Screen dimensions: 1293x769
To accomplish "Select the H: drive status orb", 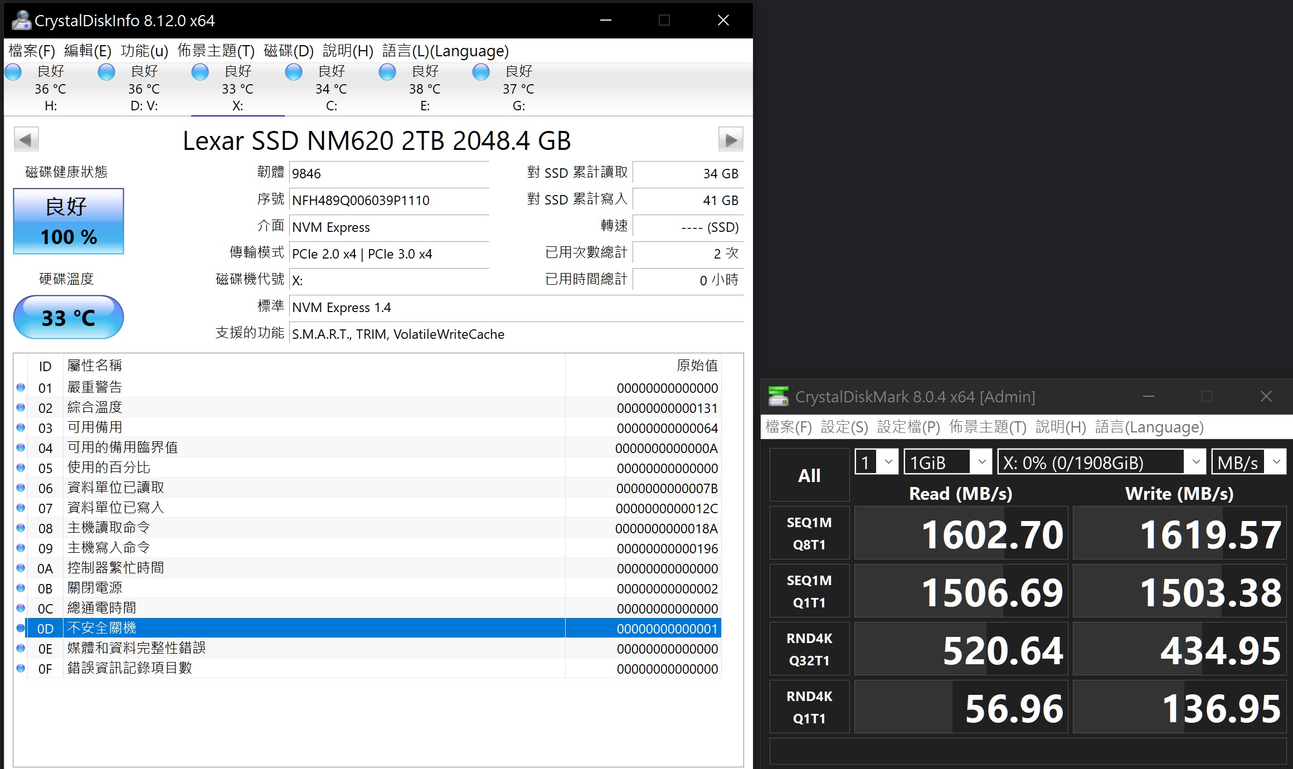I will coord(13,72).
